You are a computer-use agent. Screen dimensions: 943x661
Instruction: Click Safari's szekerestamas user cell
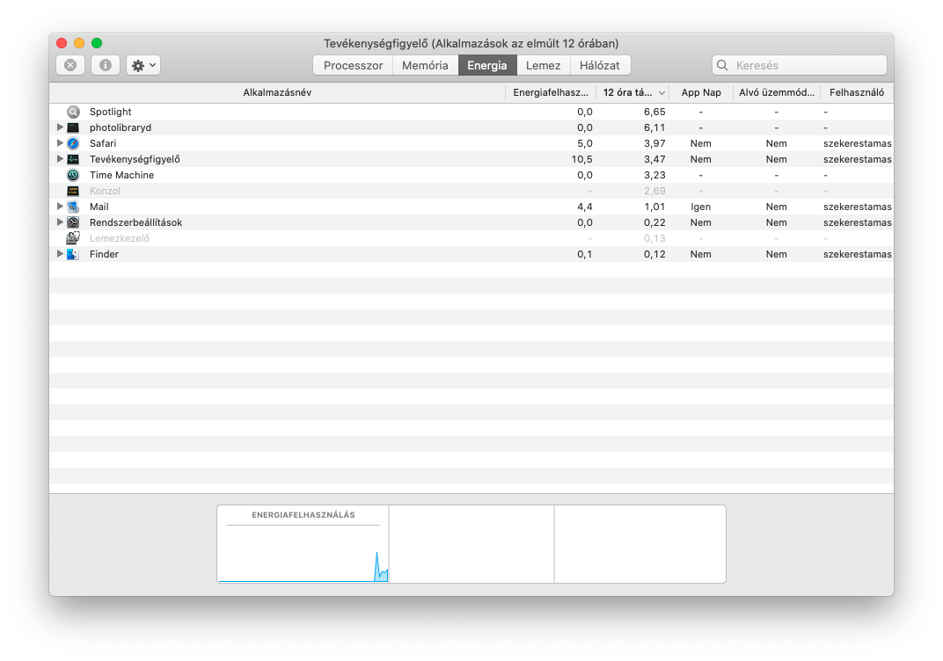pos(857,143)
